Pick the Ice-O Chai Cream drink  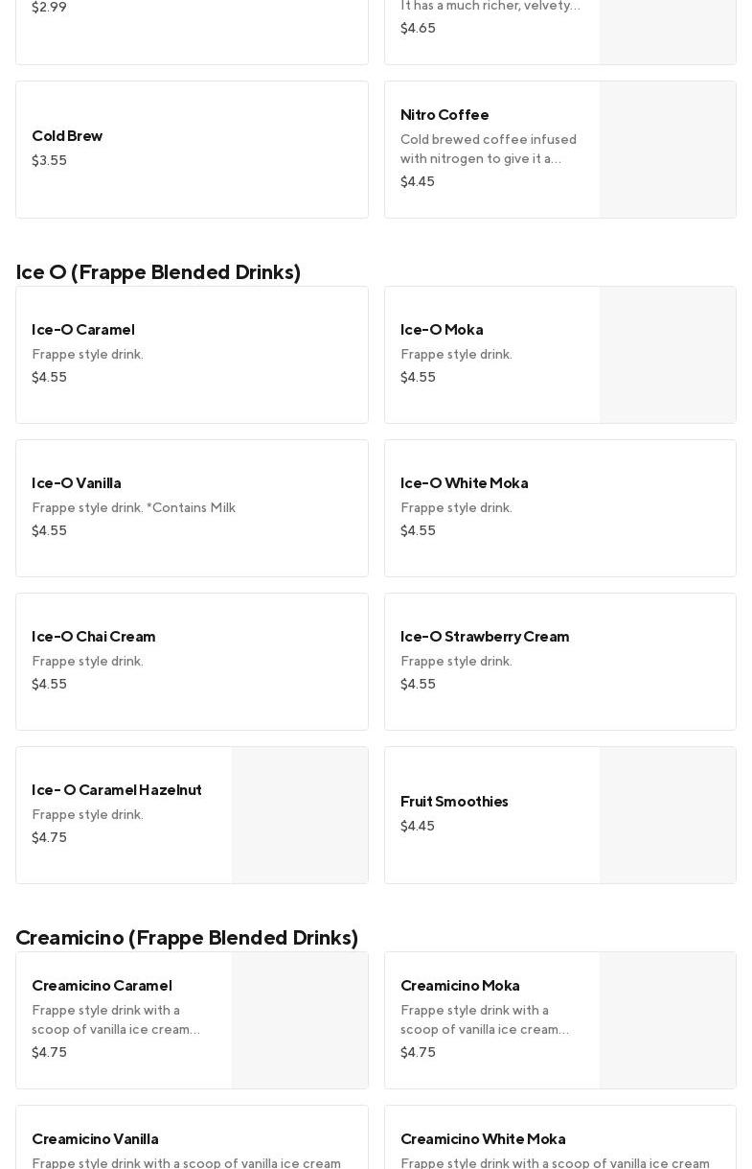tap(192, 661)
